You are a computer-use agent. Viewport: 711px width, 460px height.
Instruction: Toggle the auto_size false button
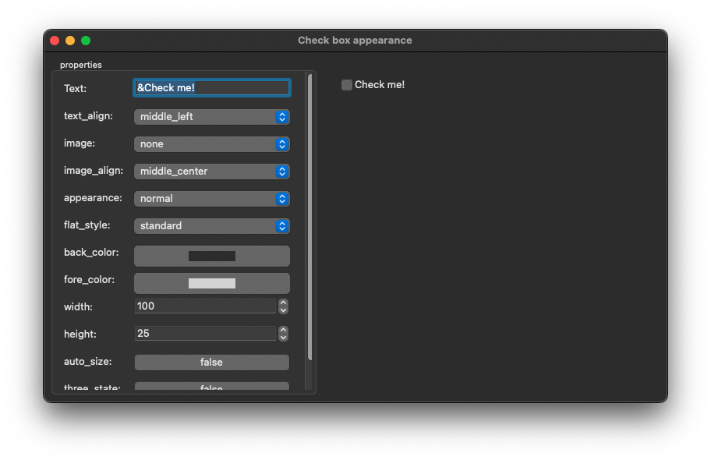pos(211,363)
